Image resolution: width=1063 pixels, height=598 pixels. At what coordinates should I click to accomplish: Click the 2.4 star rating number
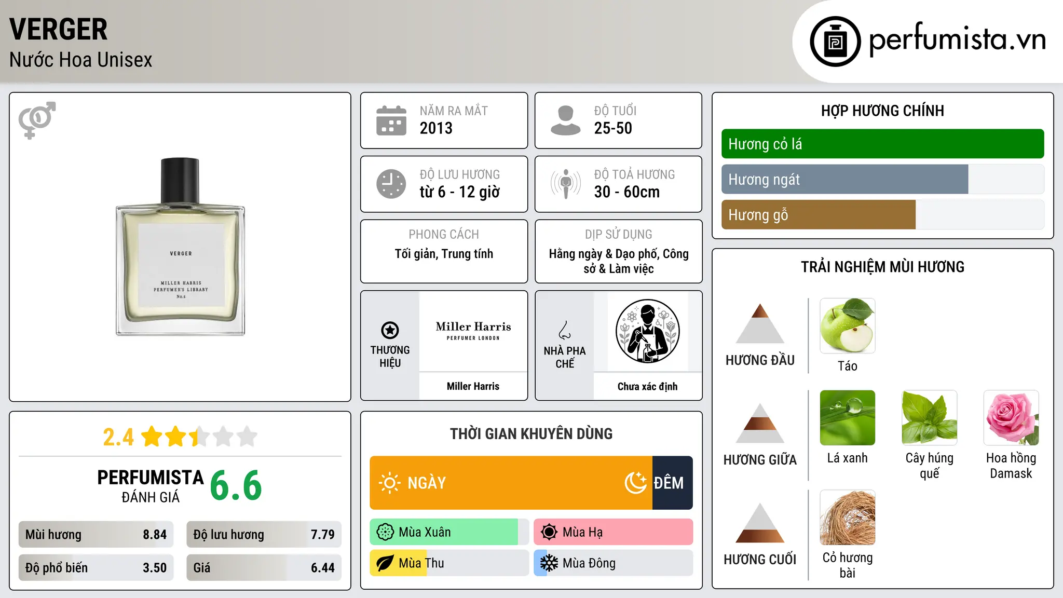118,437
